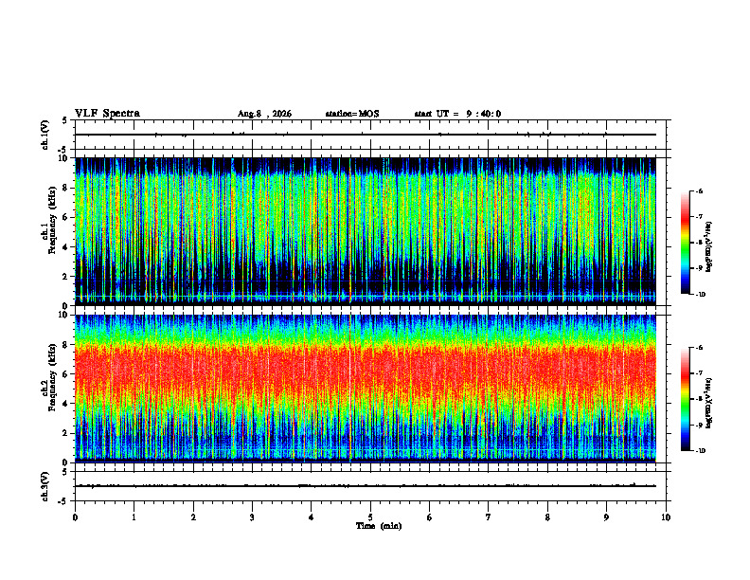Click time axis tick label "9"
This screenshot has width=750, height=580.
click(x=606, y=517)
